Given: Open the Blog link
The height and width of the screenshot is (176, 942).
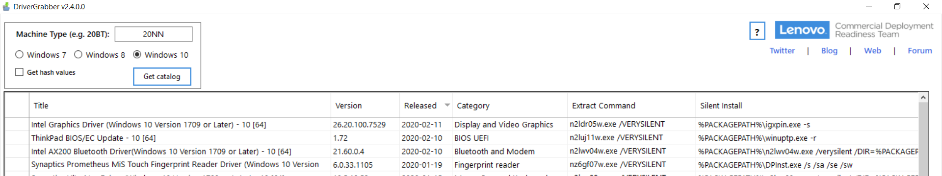Looking at the screenshot, I should click(x=829, y=51).
